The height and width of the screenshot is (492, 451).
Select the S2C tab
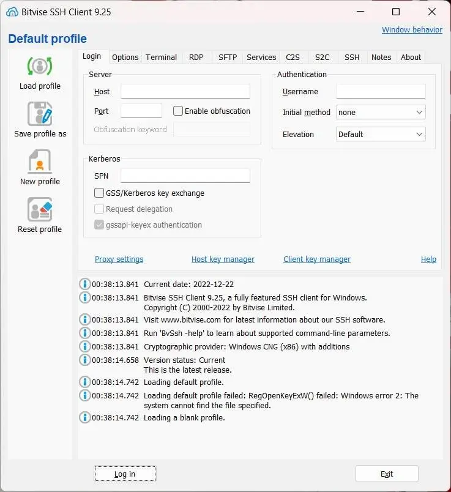322,58
